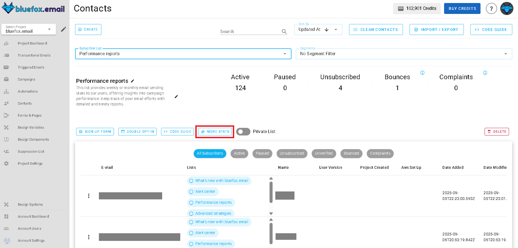This screenshot has width=518, height=248.
Task: Delete the subscriber list
Action: coord(497,132)
